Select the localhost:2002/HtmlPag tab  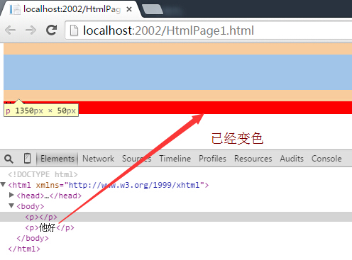pos(71,9)
